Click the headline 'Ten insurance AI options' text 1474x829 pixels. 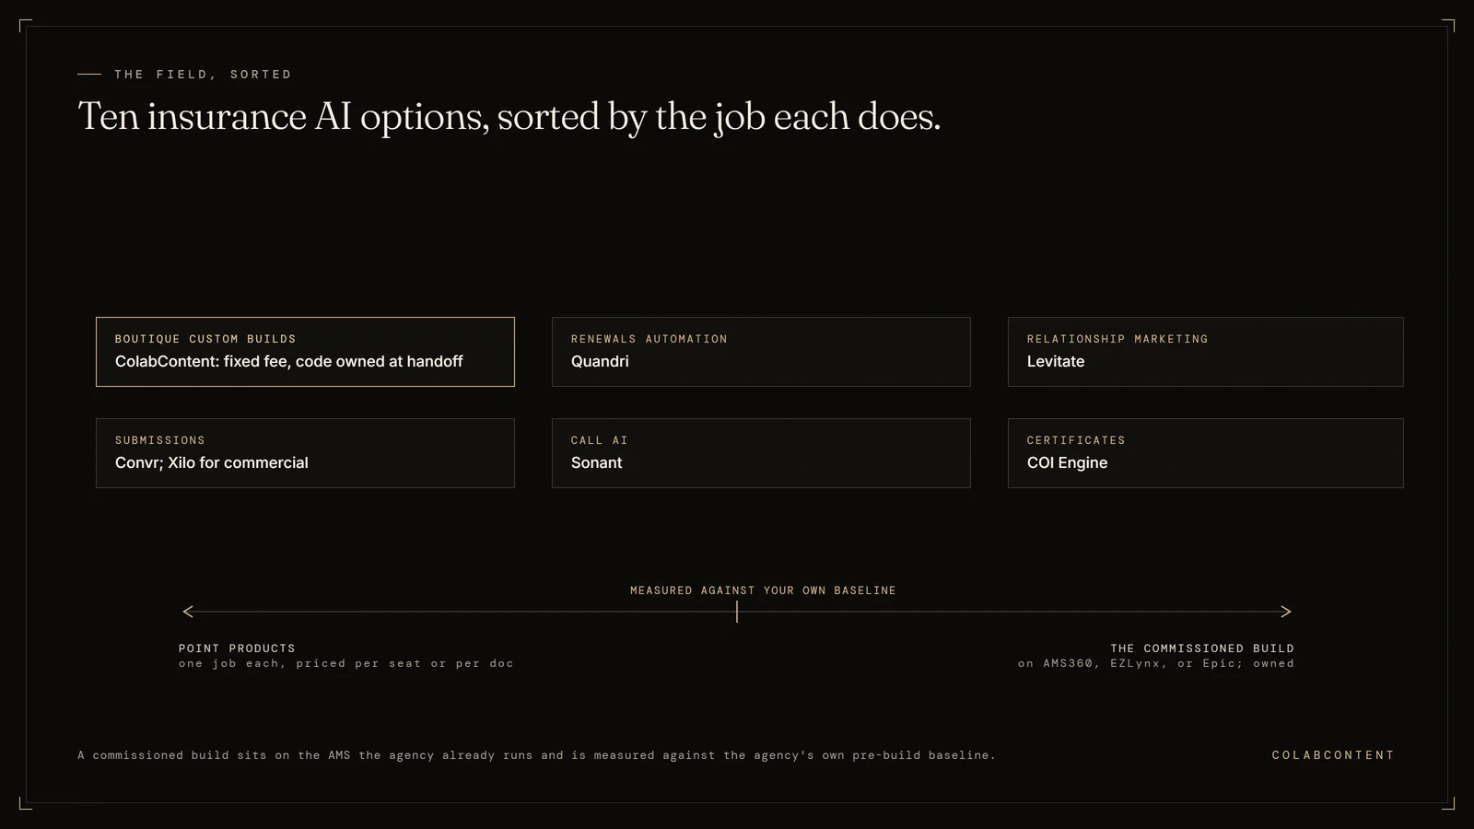tap(509, 118)
